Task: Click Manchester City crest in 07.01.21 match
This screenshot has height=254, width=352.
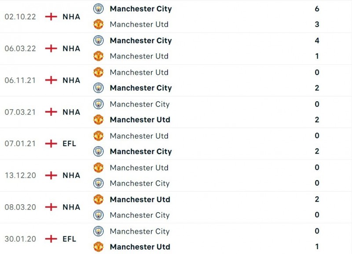Action: tap(98, 151)
